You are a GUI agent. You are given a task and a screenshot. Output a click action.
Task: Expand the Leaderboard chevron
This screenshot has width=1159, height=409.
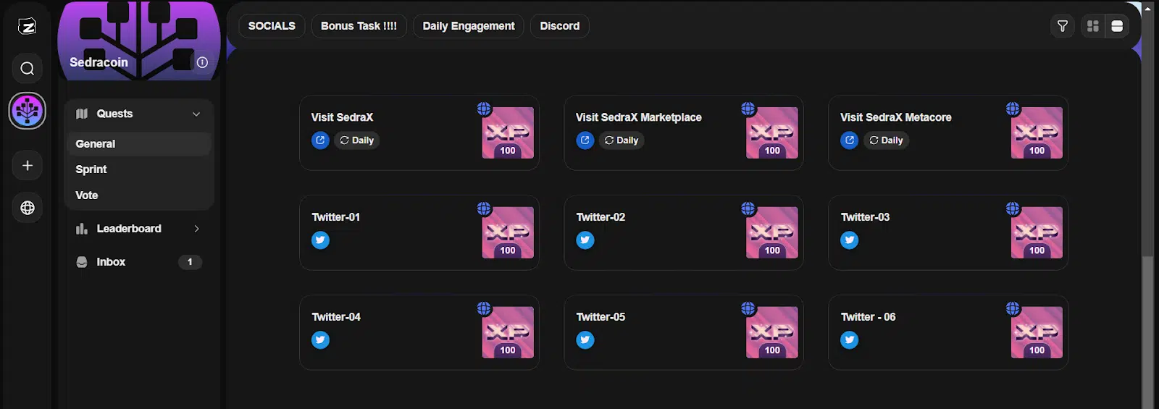pyautogui.click(x=196, y=229)
